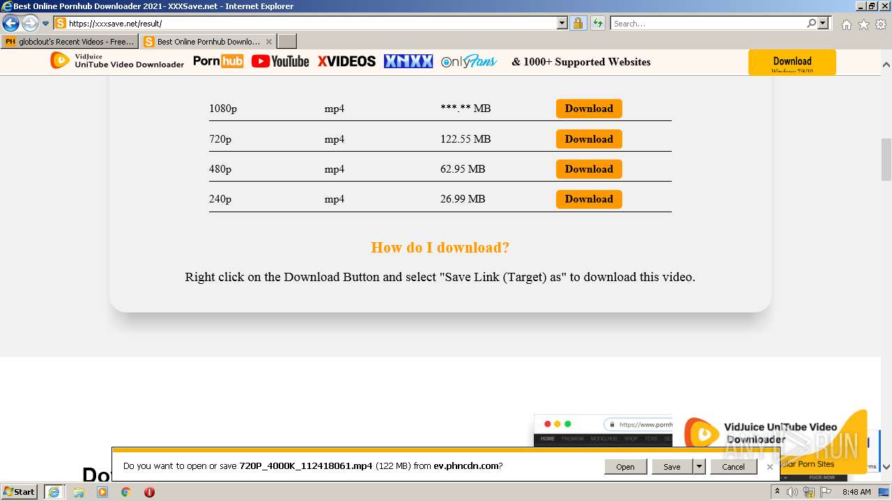Click the VidJuice UniTube logo in banner
The image size is (892, 501).
pyautogui.click(x=117, y=61)
